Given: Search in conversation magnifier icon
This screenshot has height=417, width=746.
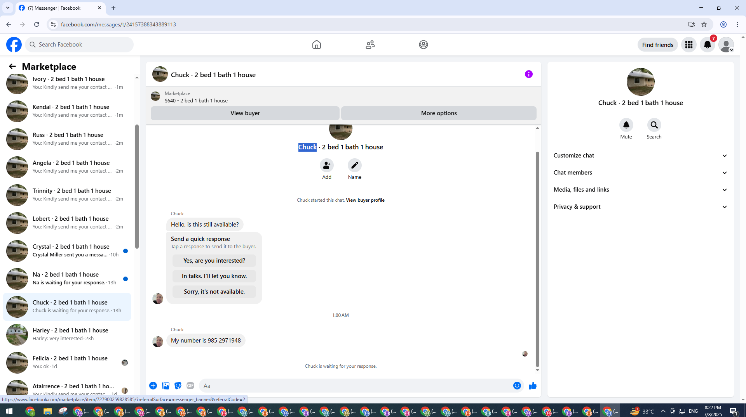Looking at the screenshot, I should [x=654, y=125].
